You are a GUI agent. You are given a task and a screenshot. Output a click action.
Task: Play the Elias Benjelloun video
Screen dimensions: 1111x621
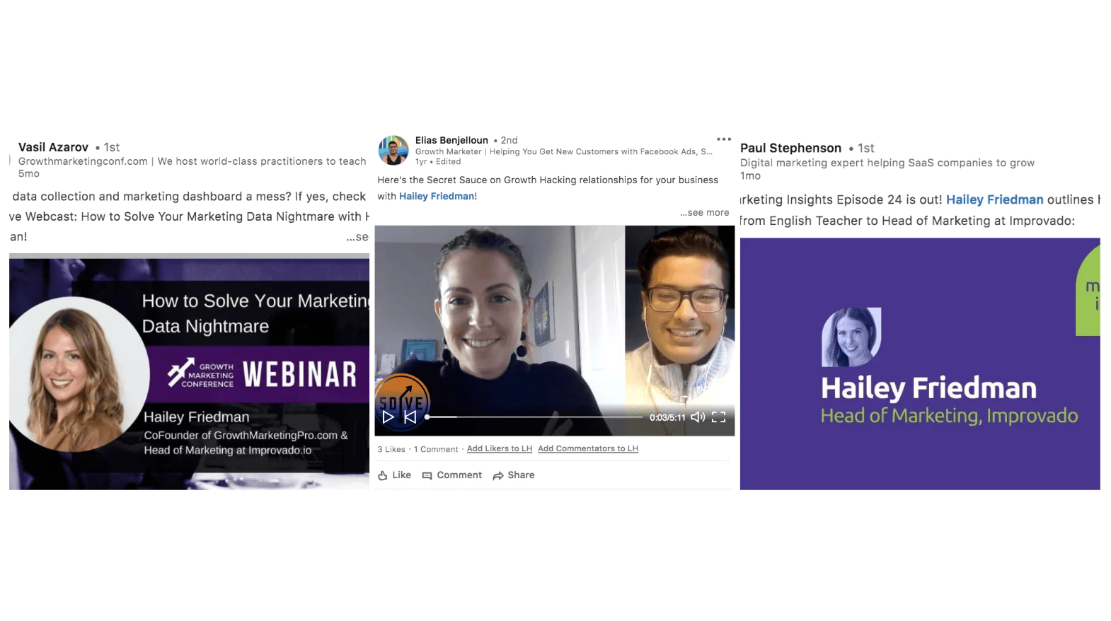pos(388,417)
